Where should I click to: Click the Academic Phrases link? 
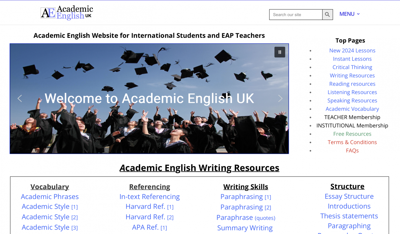pyautogui.click(x=50, y=196)
